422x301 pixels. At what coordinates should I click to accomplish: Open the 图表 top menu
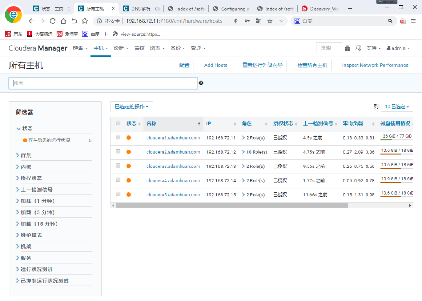(157, 48)
